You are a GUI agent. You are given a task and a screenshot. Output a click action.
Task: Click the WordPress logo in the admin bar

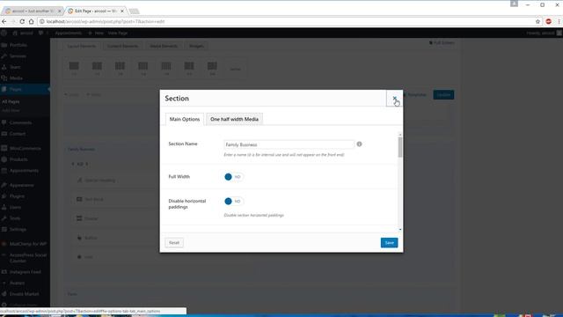[4, 33]
